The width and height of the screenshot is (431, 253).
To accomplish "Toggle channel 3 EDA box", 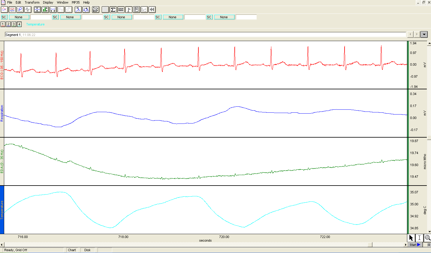I will [14, 24].
